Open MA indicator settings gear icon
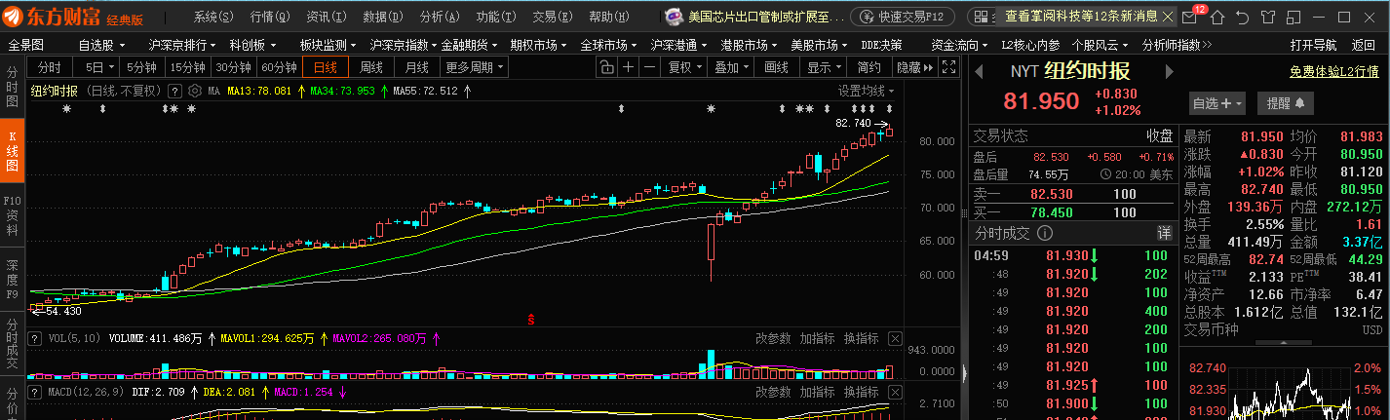 tap(196, 91)
